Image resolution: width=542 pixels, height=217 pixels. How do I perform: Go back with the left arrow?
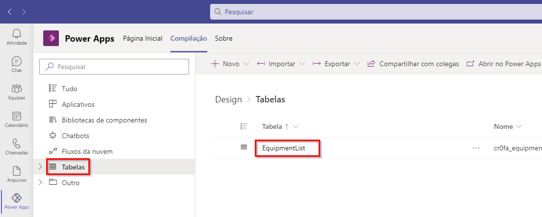point(9,12)
